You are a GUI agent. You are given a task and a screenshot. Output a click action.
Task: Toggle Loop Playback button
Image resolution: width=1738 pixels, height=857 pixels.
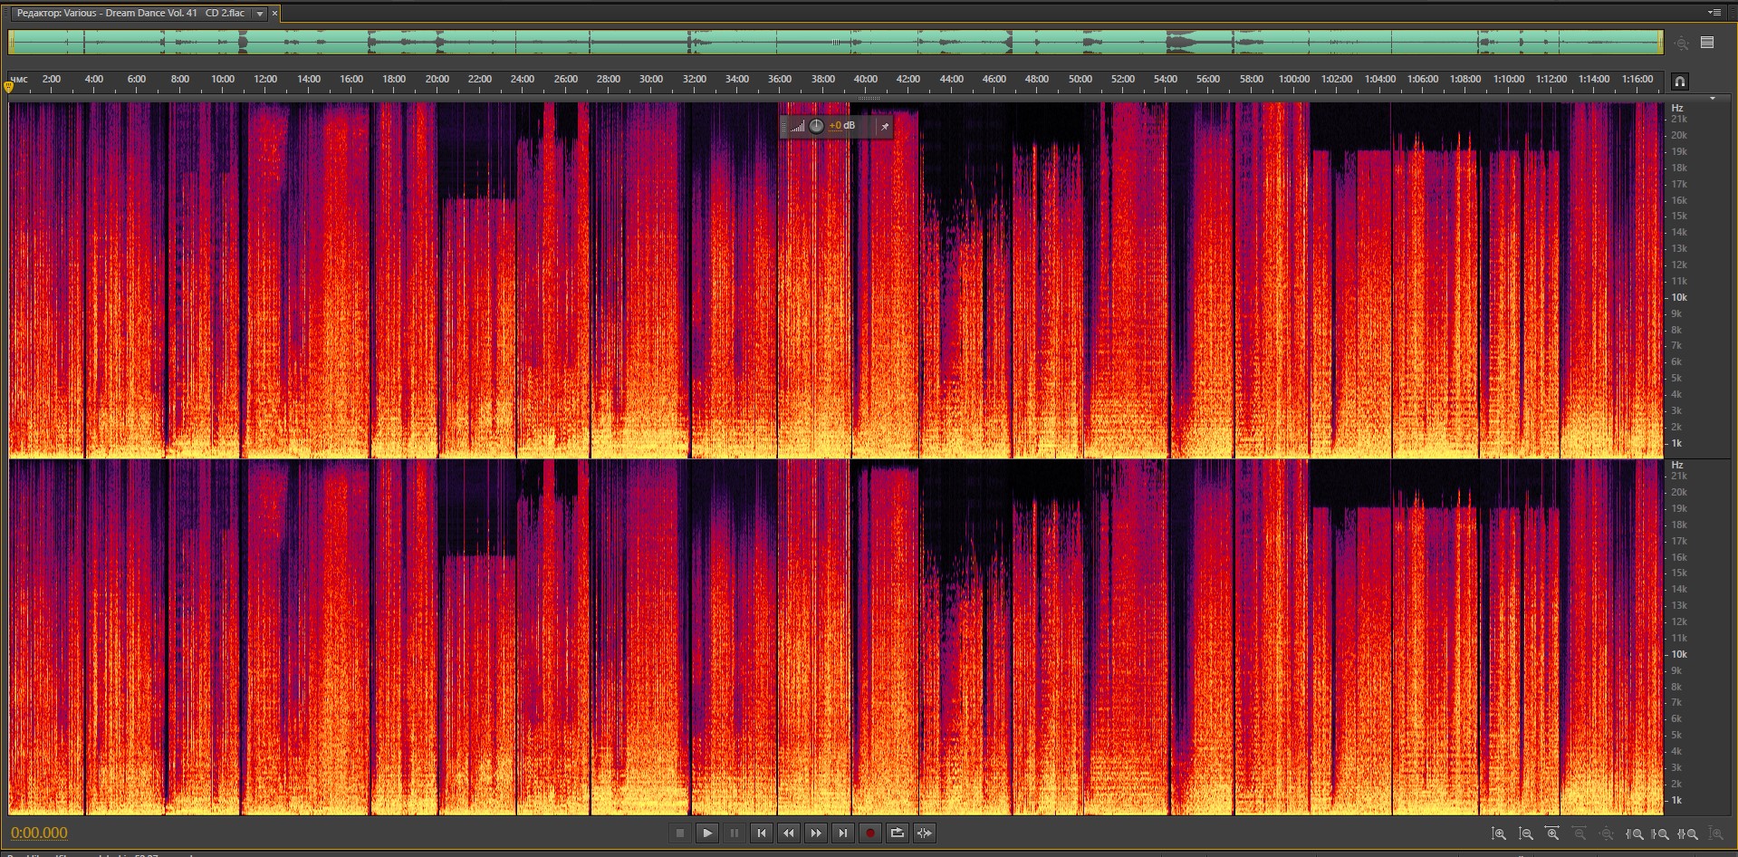[897, 833]
